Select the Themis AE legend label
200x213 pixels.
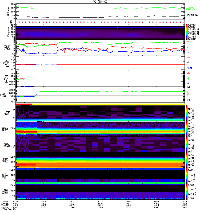(192, 15)
